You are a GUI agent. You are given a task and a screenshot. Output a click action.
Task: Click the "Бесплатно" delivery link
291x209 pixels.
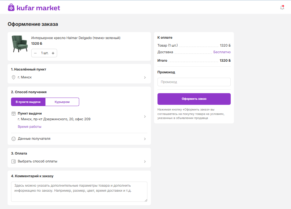pyautogui.click(x=222, y=52)
